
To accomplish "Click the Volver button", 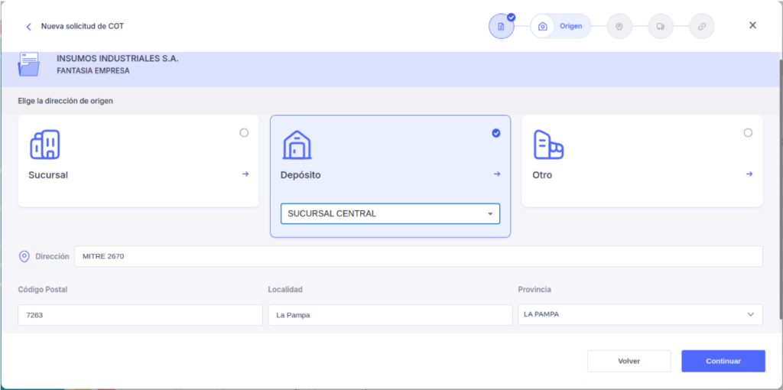I will (629, 361).
